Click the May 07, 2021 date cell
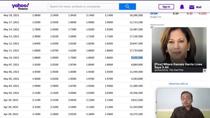Screen dimensions: 210x118 (x=11, y=65)
